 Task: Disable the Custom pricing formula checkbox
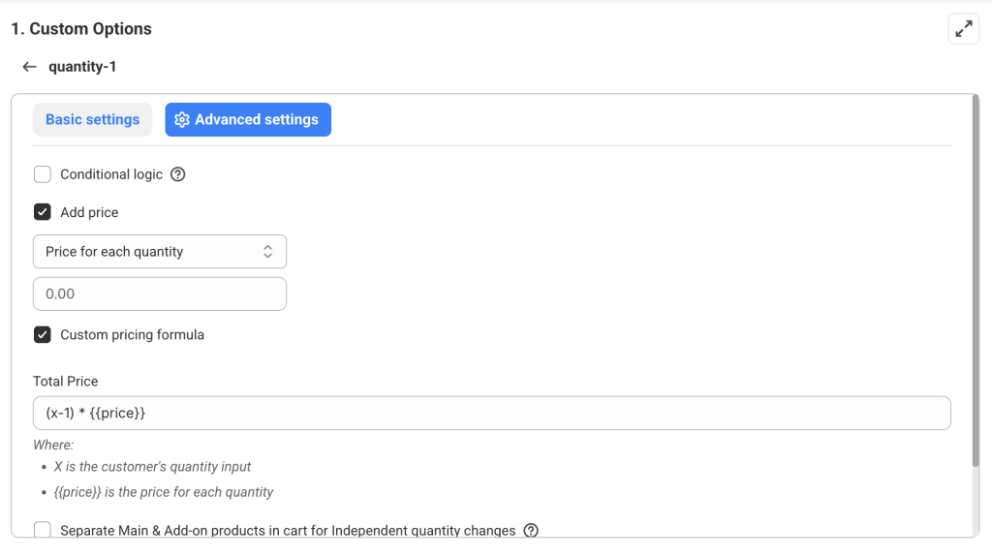pyautogui.click(x=43, y=334)
